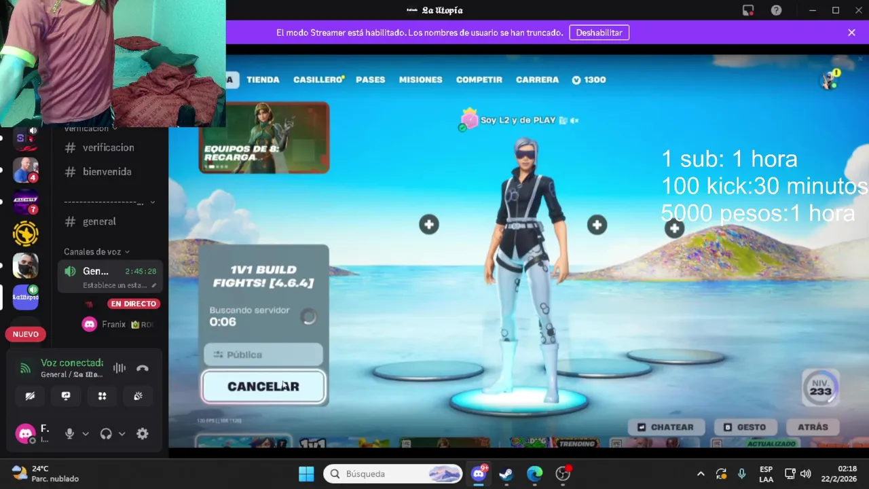This screenshot has width=869, height=489.
Task: Toggle the screen share button
Action: pos(66,396)
